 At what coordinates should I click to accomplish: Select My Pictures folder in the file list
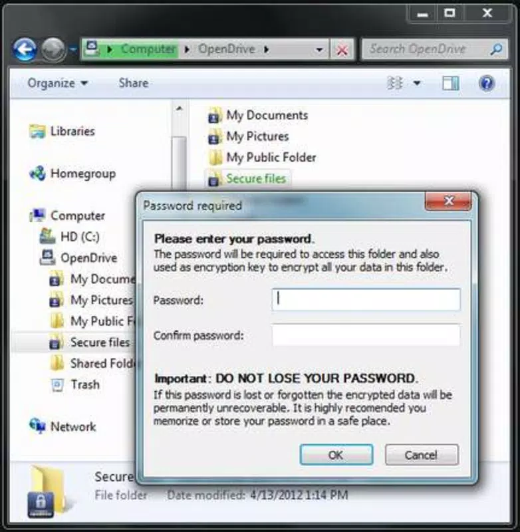257,136
